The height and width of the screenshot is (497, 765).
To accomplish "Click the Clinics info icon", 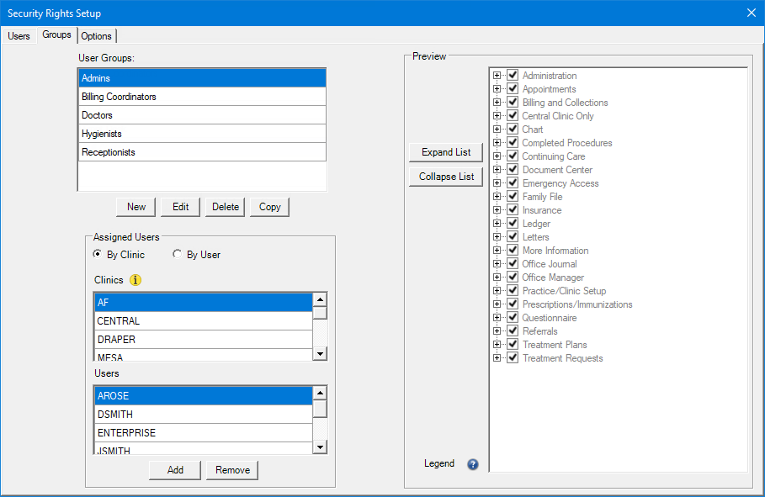I will [x=135, y=280].
